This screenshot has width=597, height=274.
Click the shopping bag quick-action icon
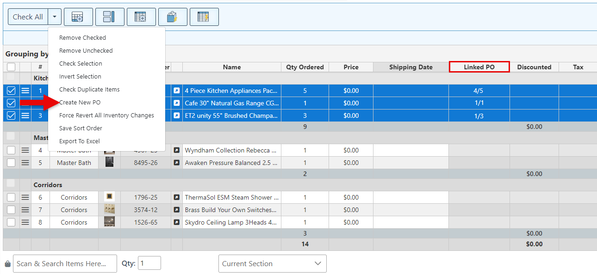point(173,17)
